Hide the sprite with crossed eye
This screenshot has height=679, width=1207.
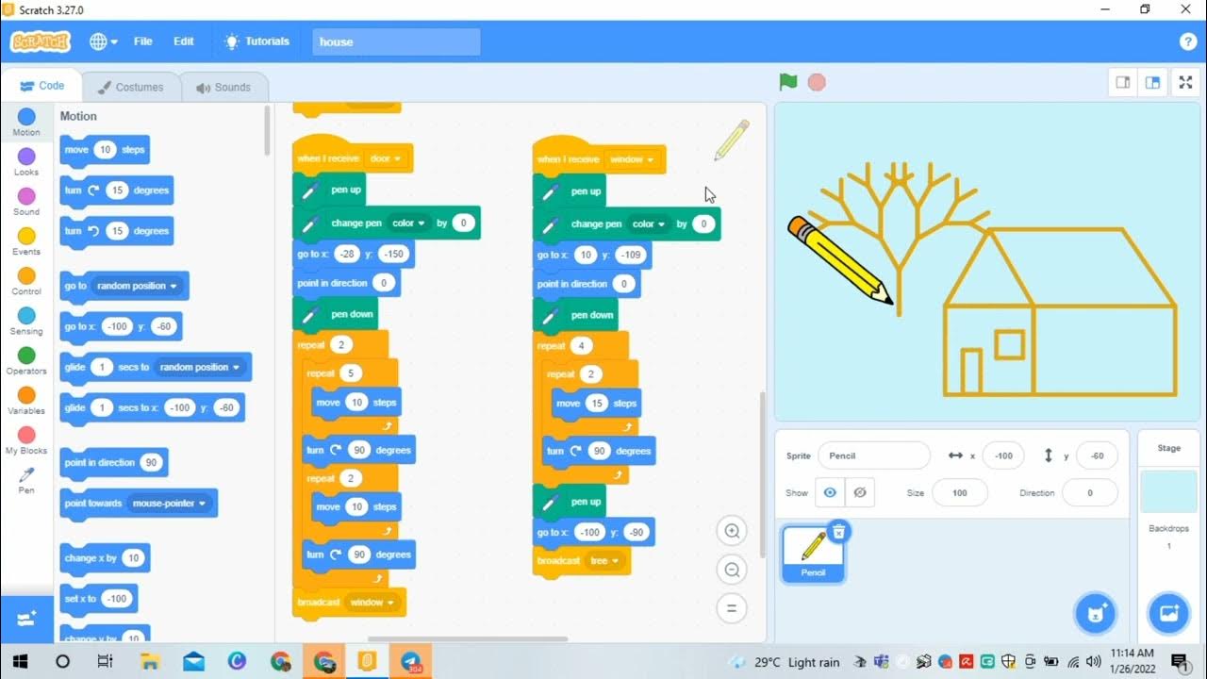(x=859, y=492)
